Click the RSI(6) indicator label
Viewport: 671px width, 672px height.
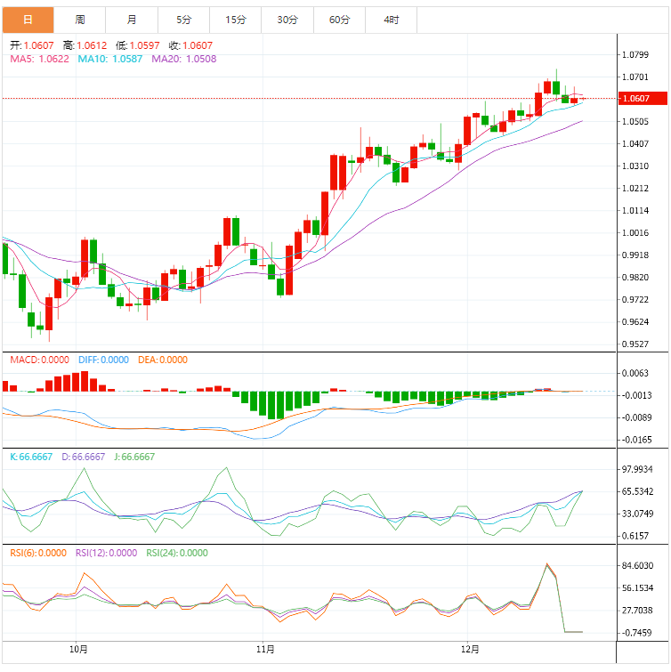38,553
